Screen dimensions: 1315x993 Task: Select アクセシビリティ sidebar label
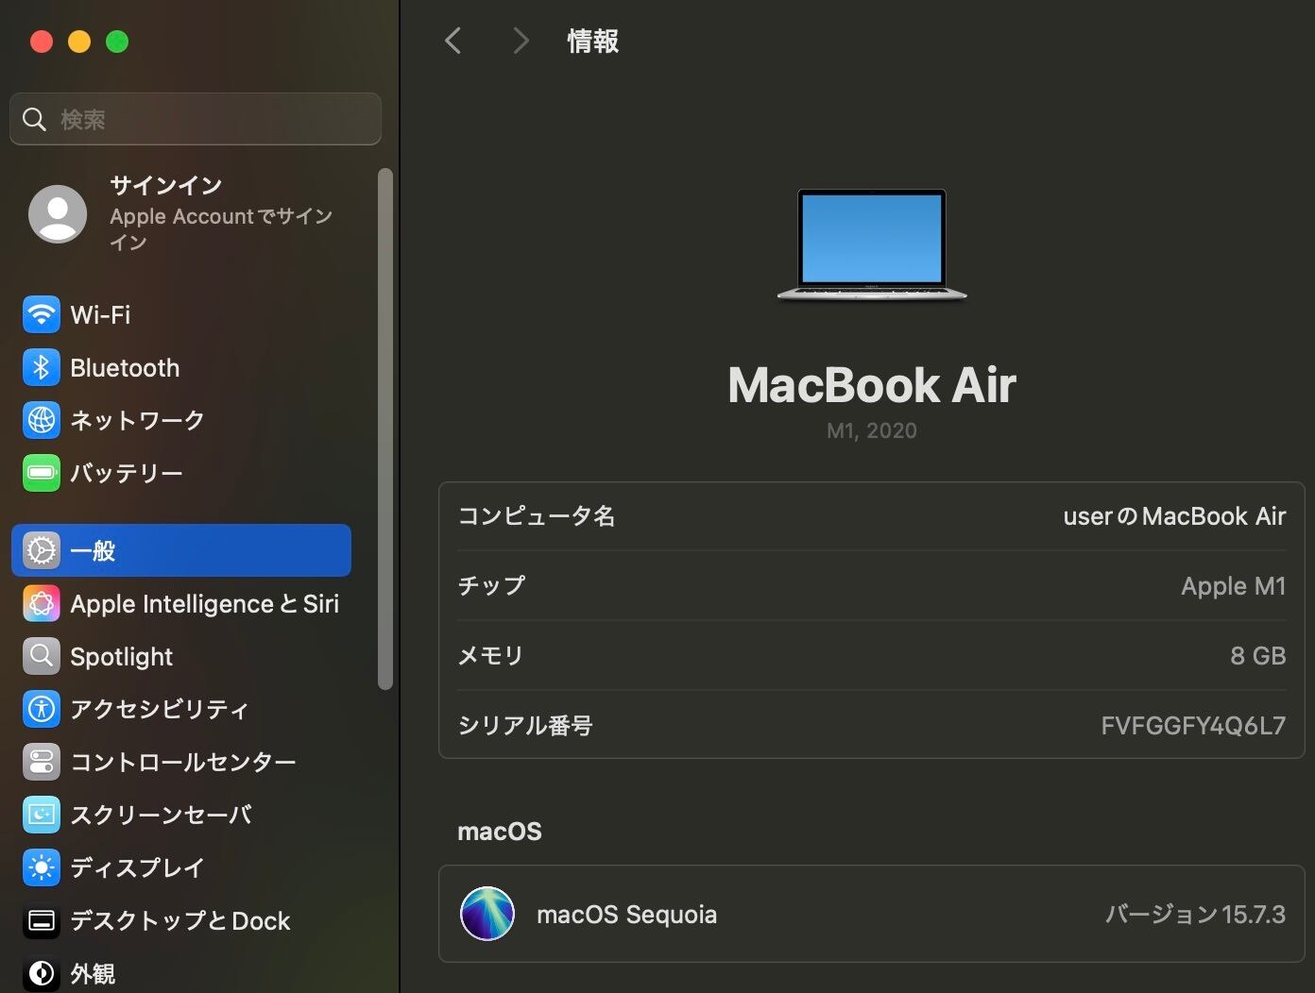(x=160, y=709)
